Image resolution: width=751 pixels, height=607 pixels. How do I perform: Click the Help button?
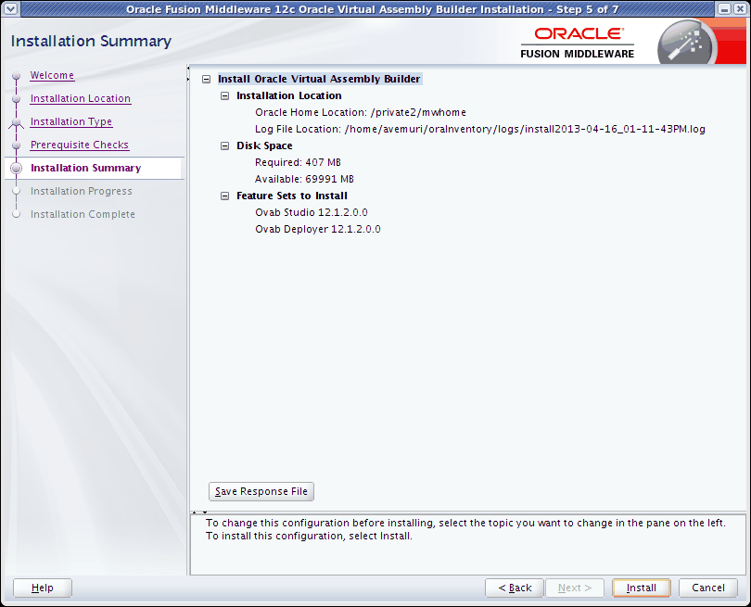(43, 588)
